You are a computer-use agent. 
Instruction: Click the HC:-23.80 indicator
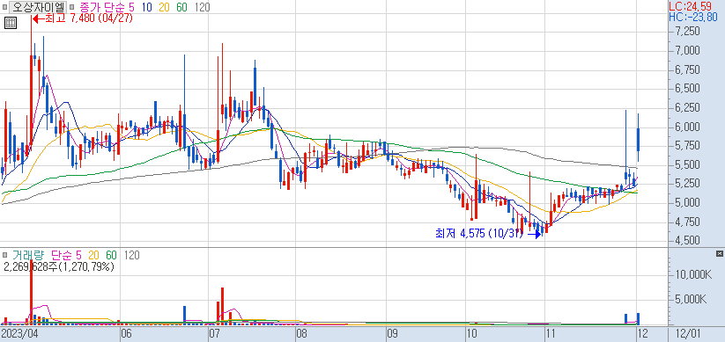click(x=693, y=18)
